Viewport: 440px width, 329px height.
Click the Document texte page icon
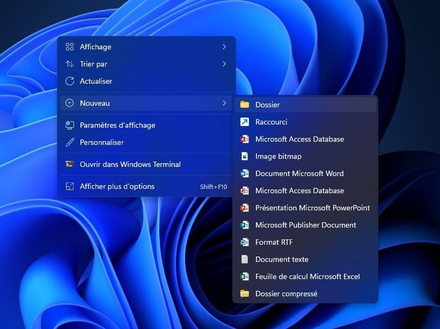[245, 259]
